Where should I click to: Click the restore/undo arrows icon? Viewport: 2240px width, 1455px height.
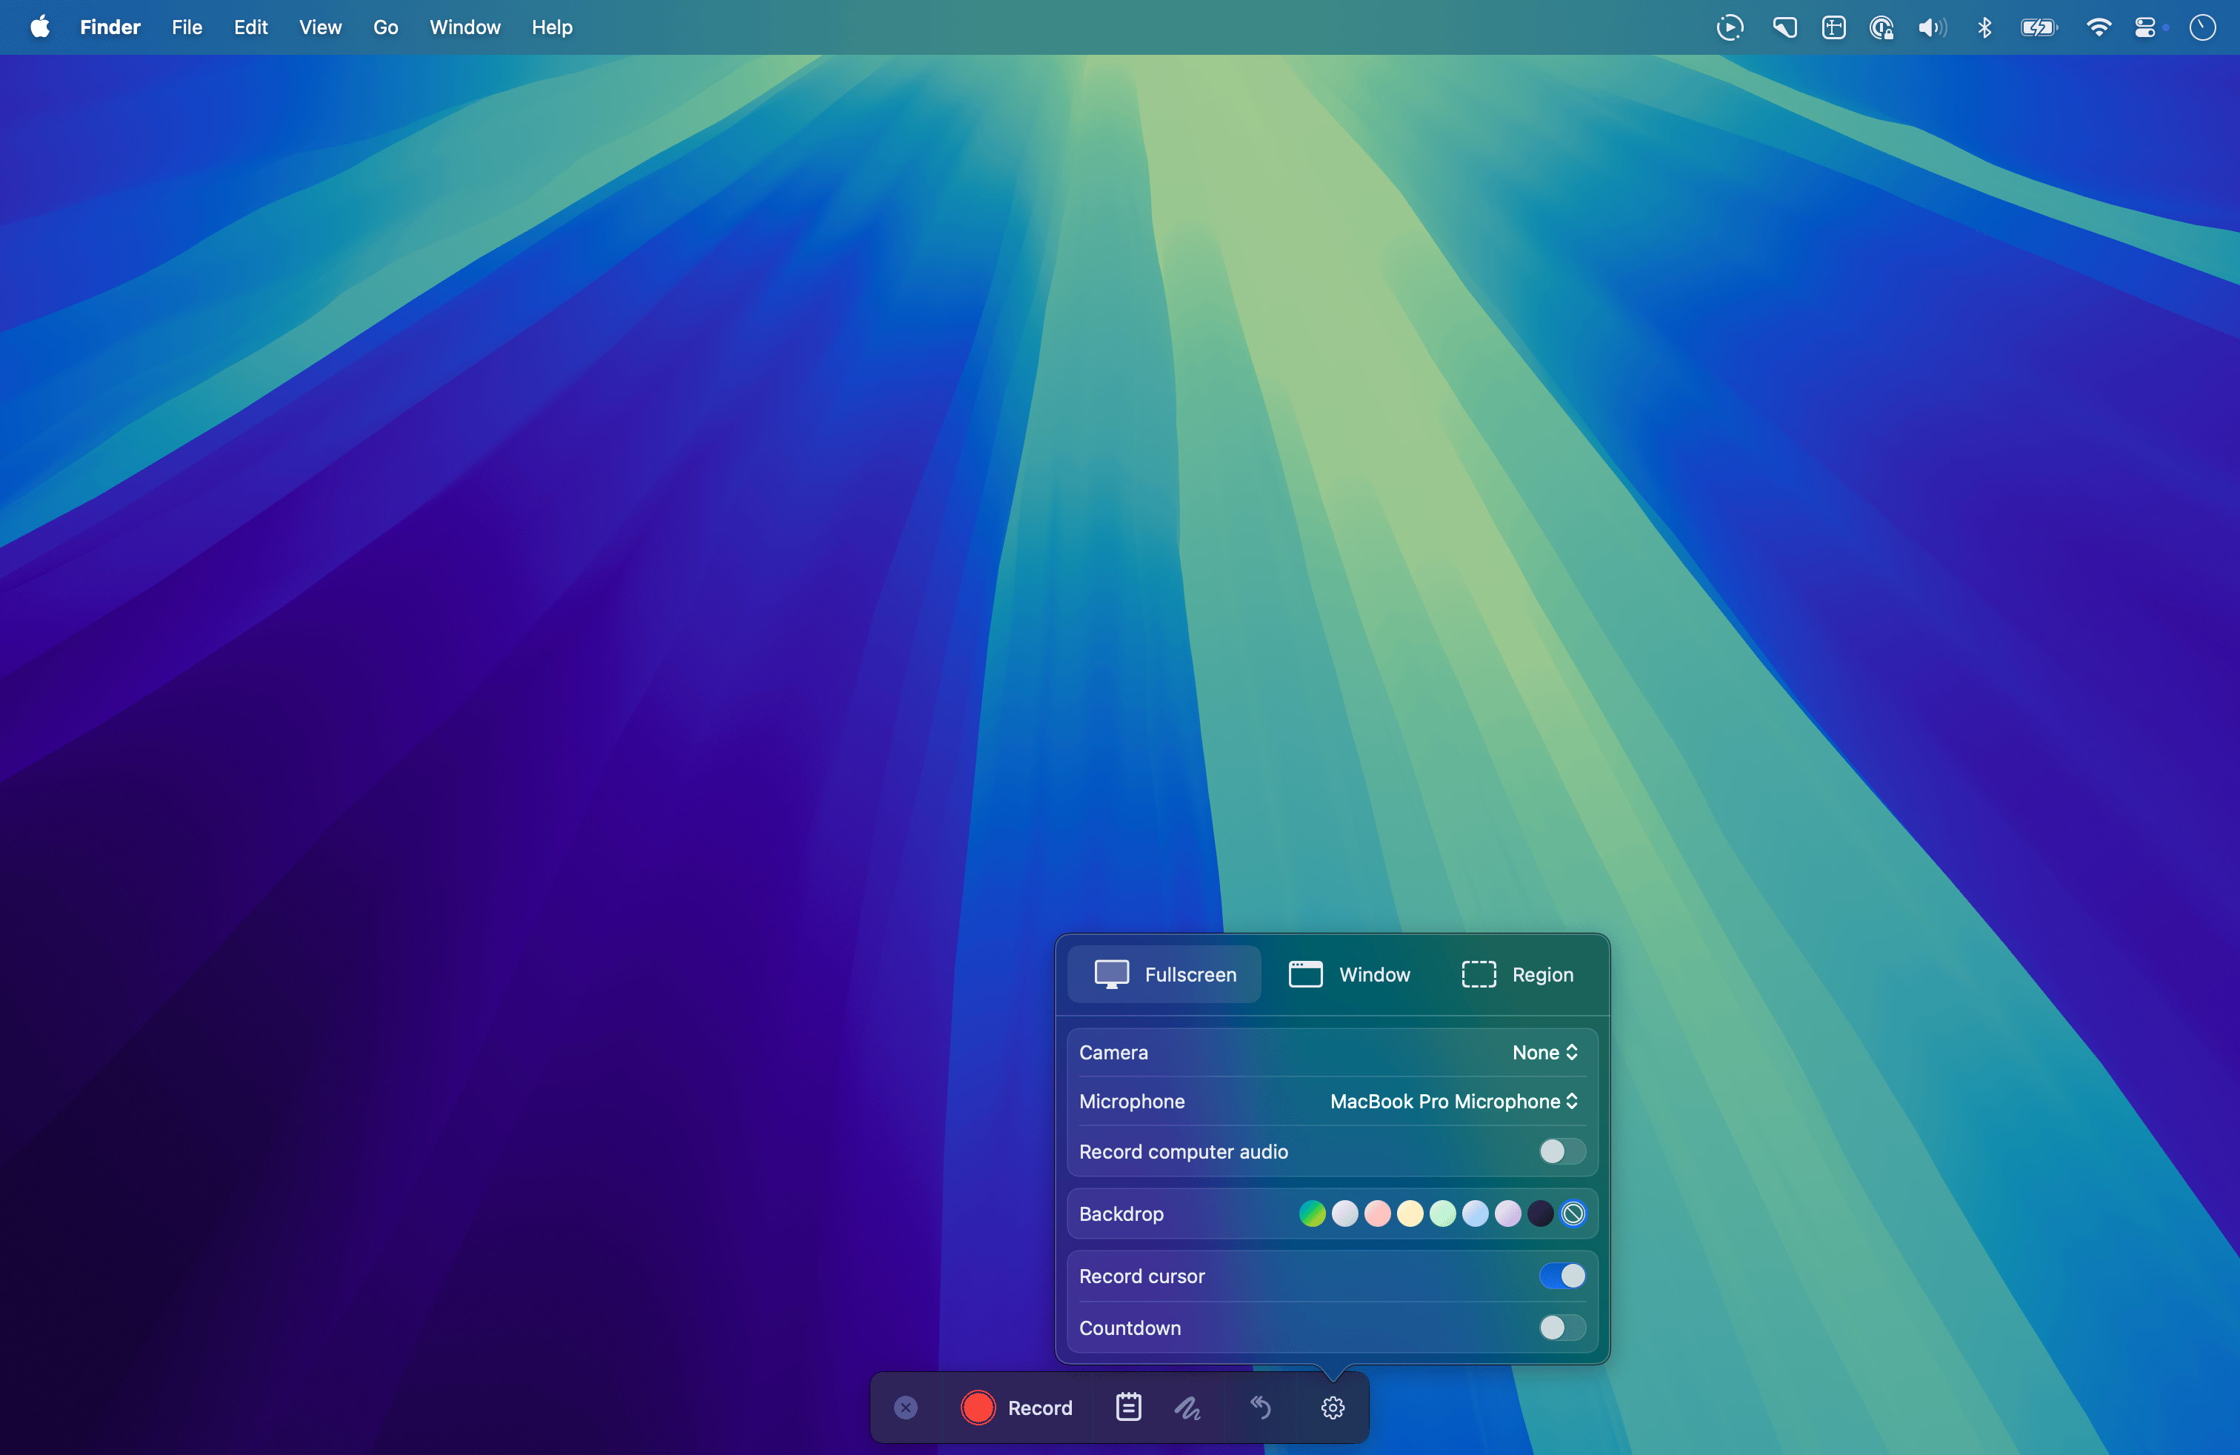point(1260,1407)
